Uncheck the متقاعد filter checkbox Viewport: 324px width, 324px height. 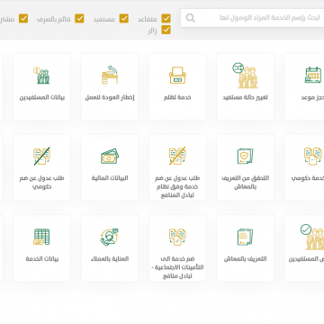coord(166,19)
